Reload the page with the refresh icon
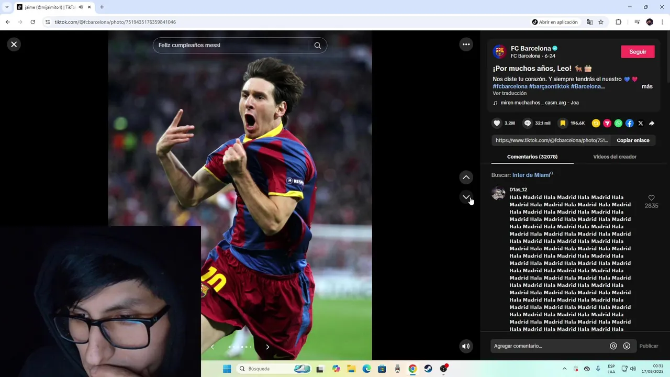This screenshot has width=670, height=377. [32, 22]
